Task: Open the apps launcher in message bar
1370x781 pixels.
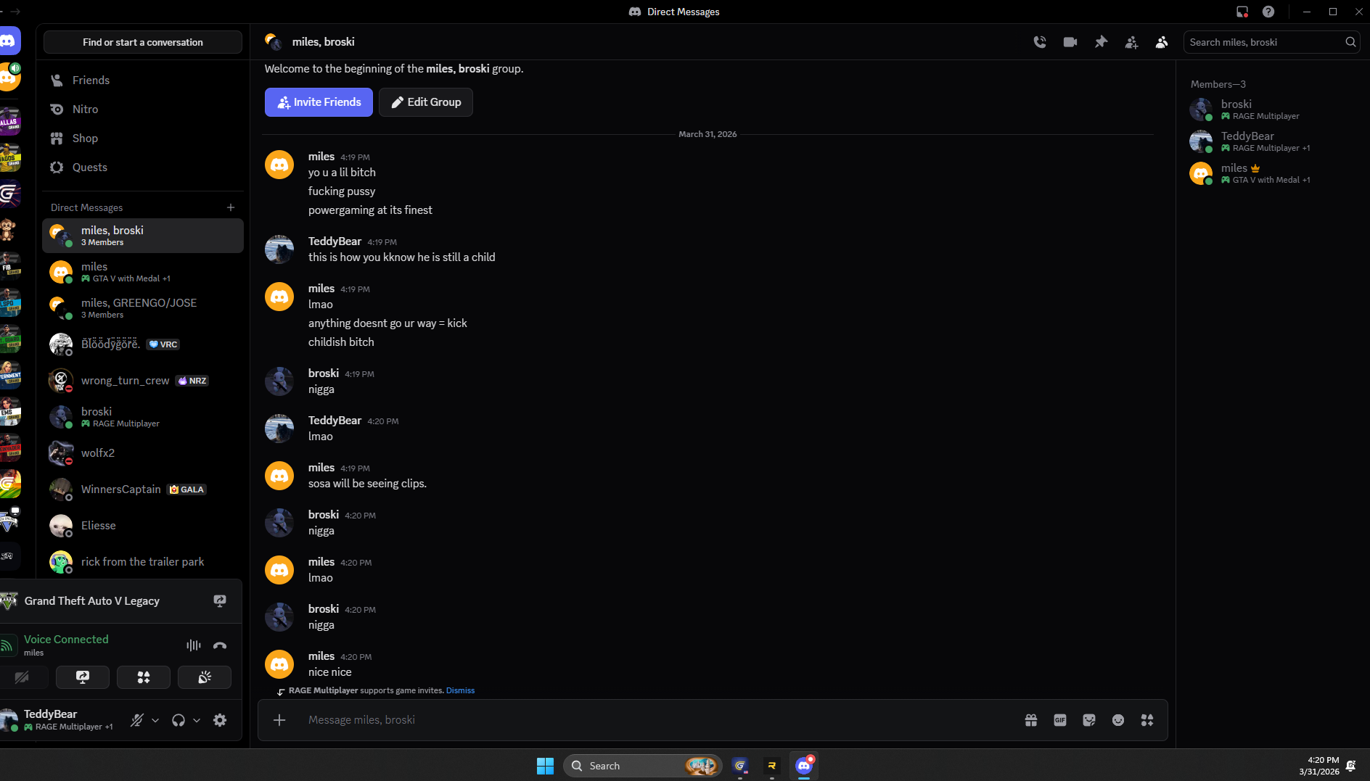Action: (x=1147, y=720)
